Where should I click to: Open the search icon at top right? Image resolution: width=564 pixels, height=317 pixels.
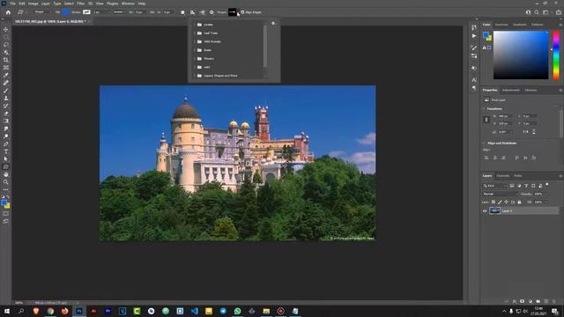[537, 12]
